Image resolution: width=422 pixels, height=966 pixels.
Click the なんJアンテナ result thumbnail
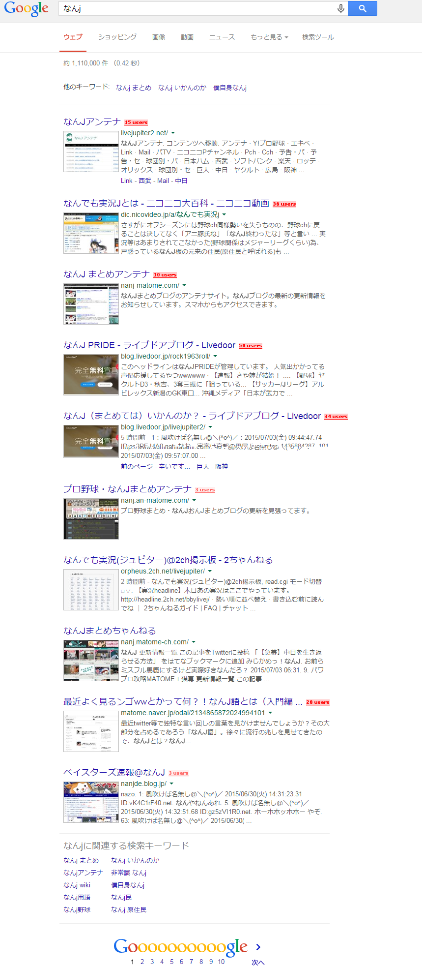click(91, 151)
